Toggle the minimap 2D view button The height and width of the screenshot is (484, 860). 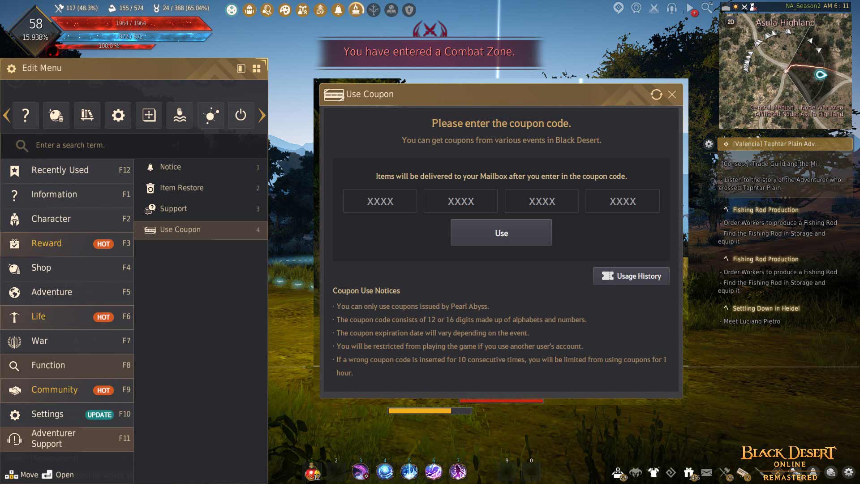pyautogui.click(x=731, y=22)
